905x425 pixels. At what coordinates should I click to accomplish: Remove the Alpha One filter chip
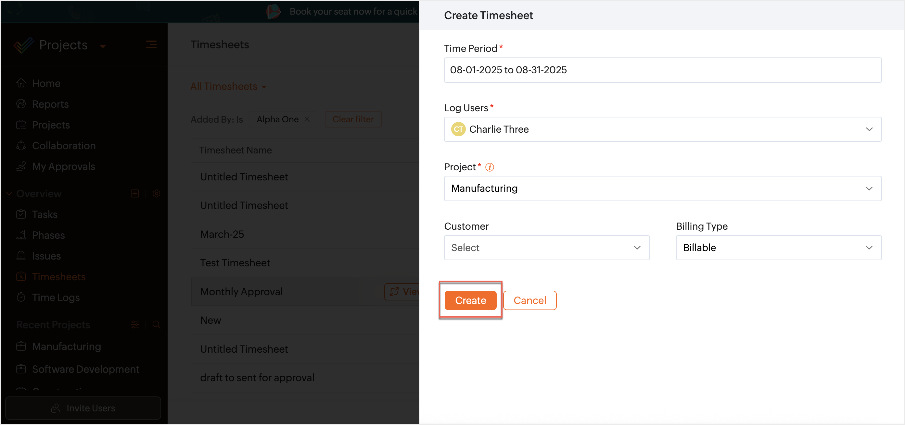(307, 119)
